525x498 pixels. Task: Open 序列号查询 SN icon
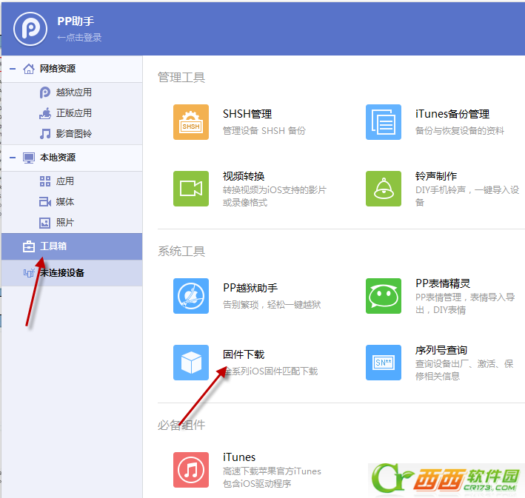(384, 363)
